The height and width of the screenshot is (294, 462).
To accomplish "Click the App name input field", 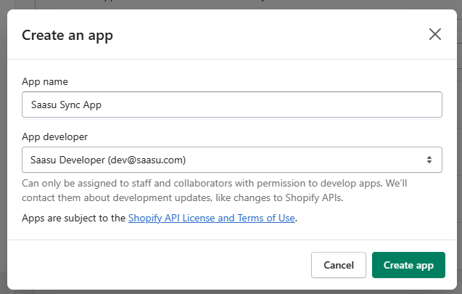I will point(232,105).
